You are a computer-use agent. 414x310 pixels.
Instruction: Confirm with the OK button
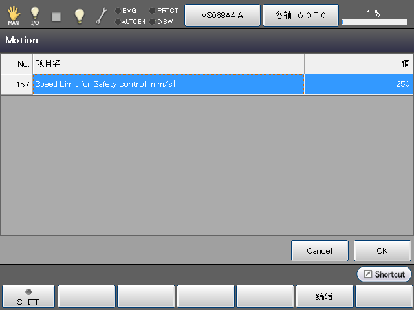pyautogui.click(x=382, y=250)
